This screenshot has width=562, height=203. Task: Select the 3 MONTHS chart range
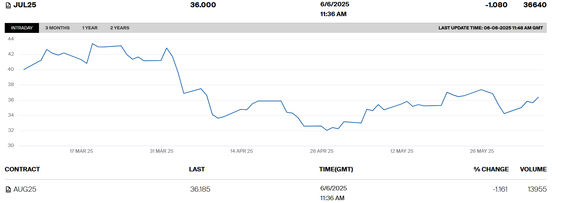click(x=57, y=28)
